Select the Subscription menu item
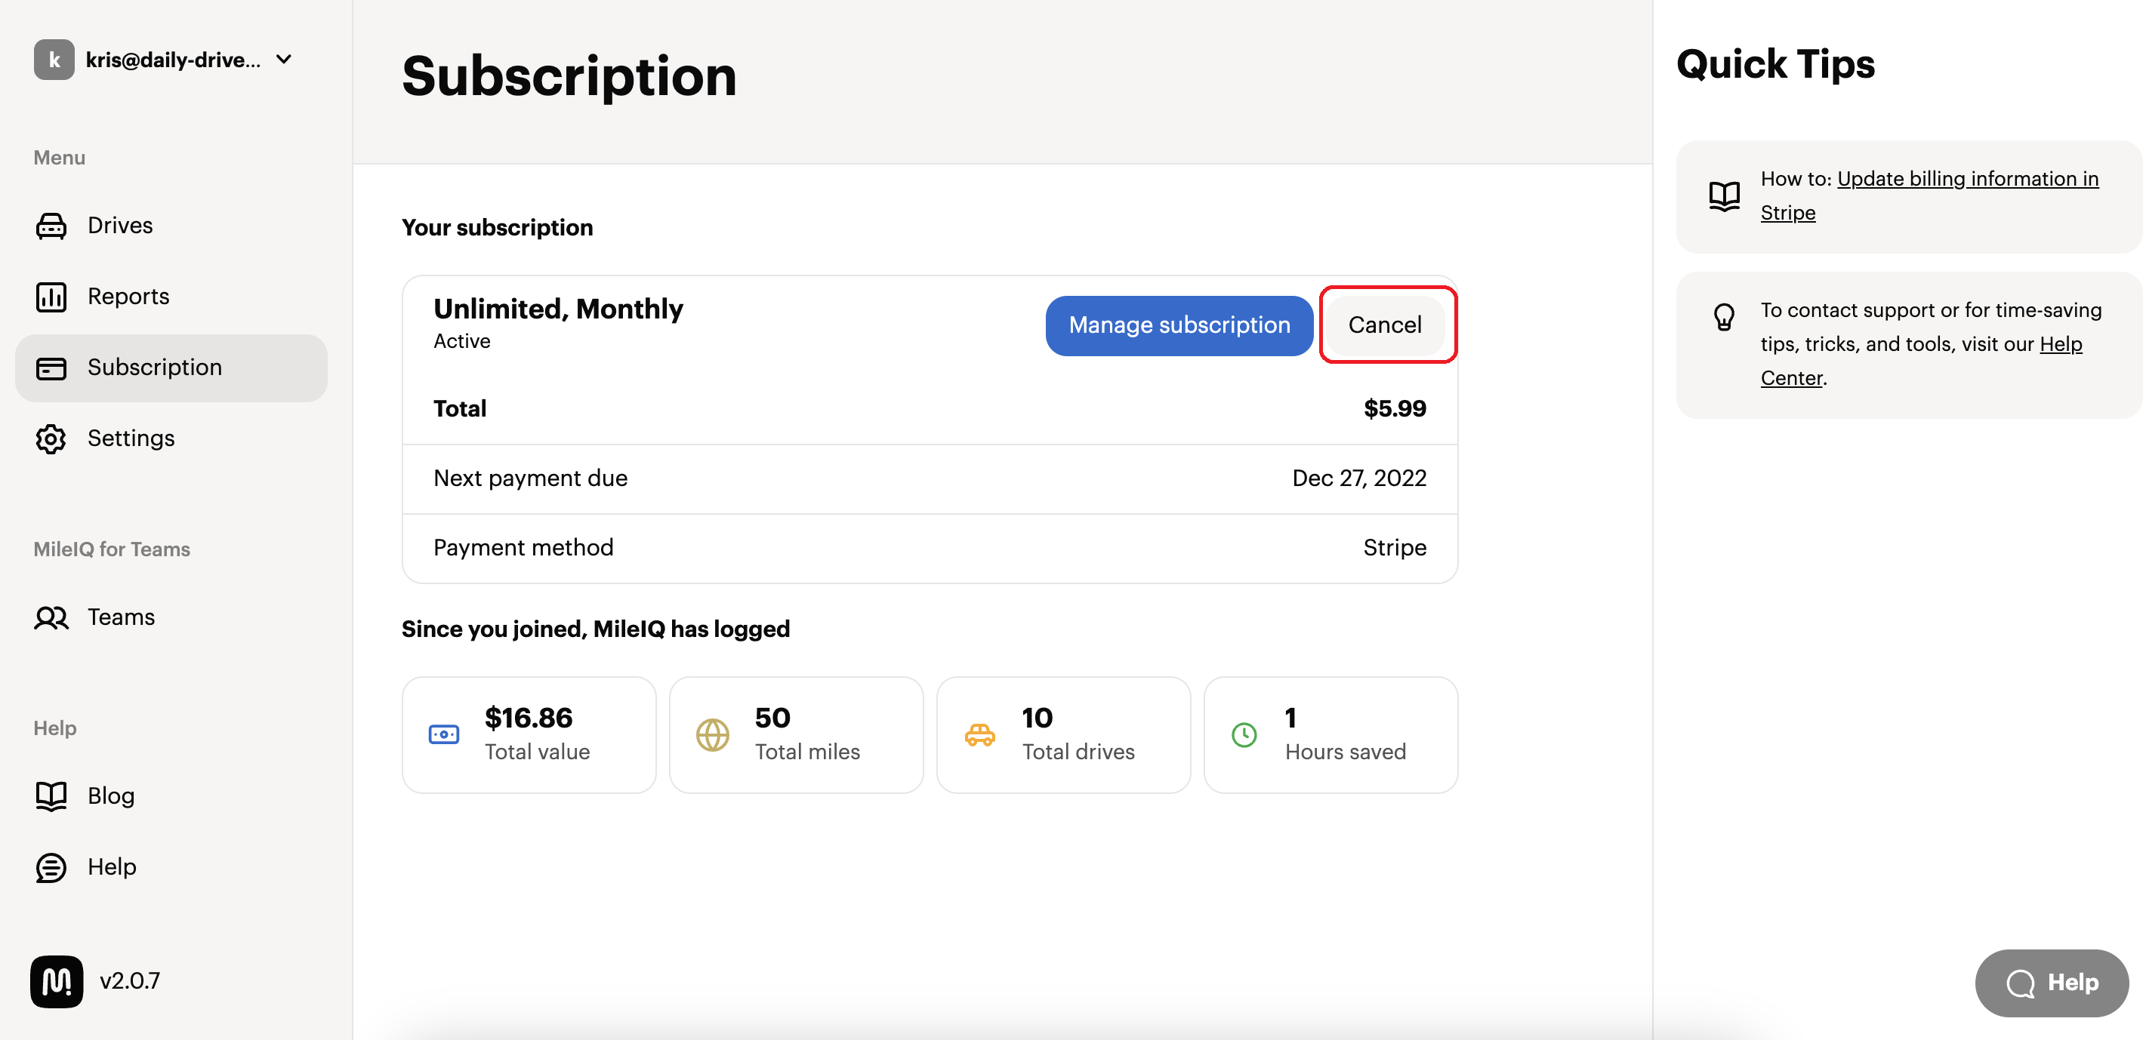The image size is (2146, 1040). [155, 367]
